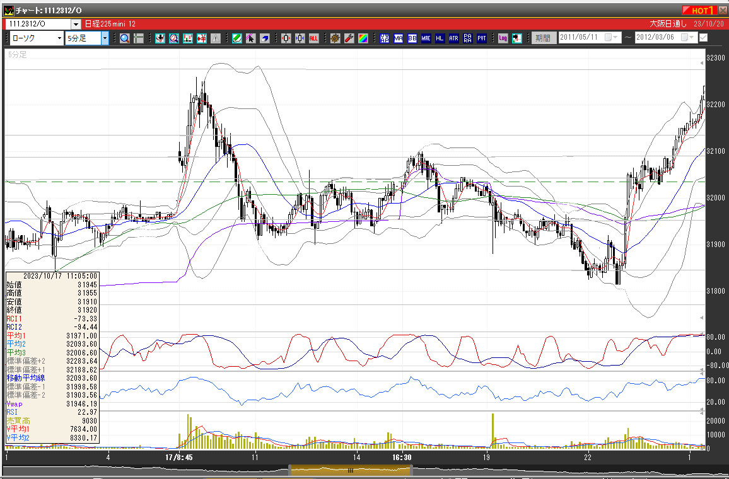Click the red circled number 2 magnifier icon
The image size is (729, 479).
tap(174, 38)
